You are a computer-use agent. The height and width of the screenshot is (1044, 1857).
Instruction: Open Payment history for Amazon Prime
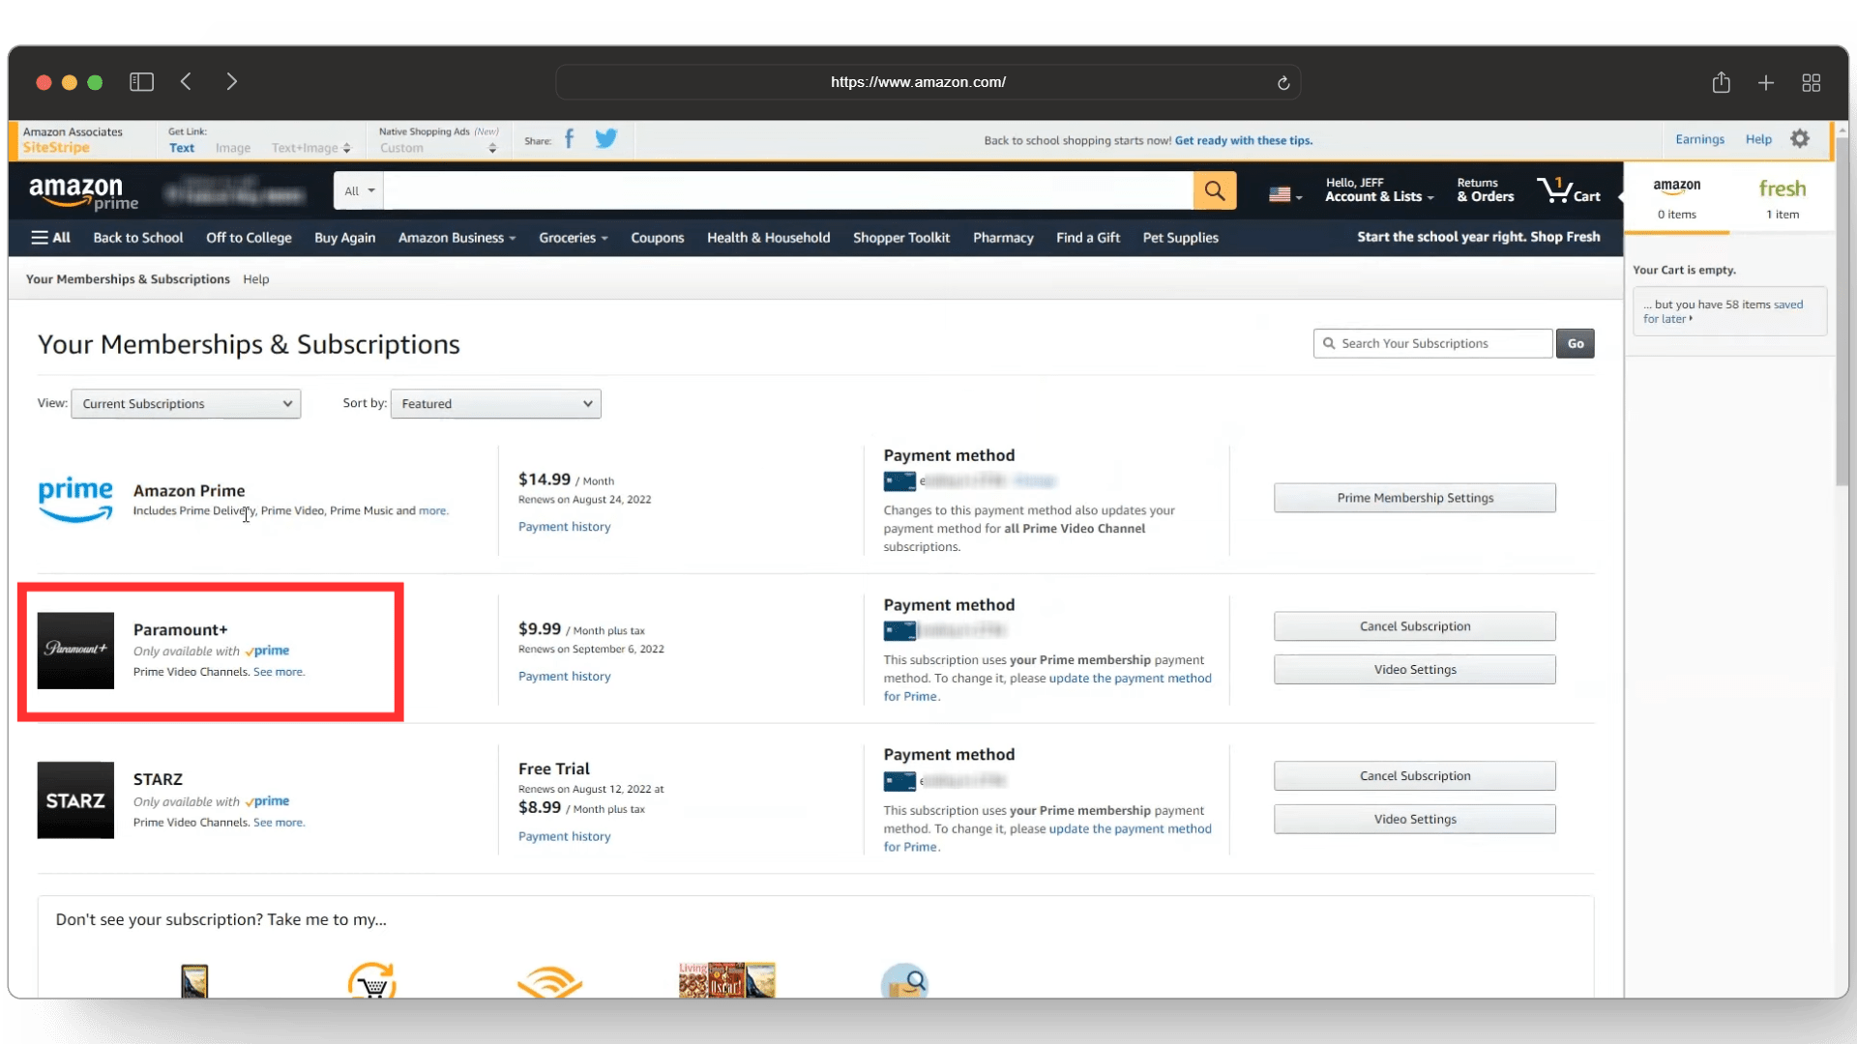564,526
